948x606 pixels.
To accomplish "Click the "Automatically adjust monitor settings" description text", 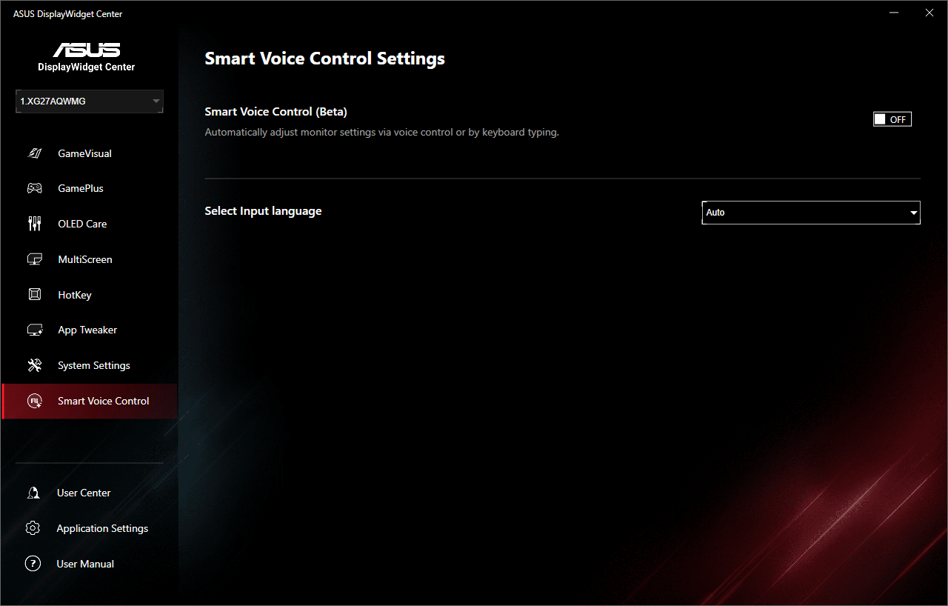I will tap(381, 133).
